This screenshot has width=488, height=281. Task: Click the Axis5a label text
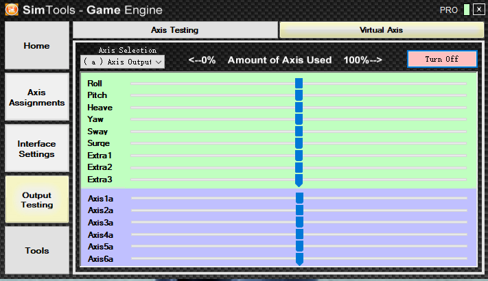[x=100, y=247]
